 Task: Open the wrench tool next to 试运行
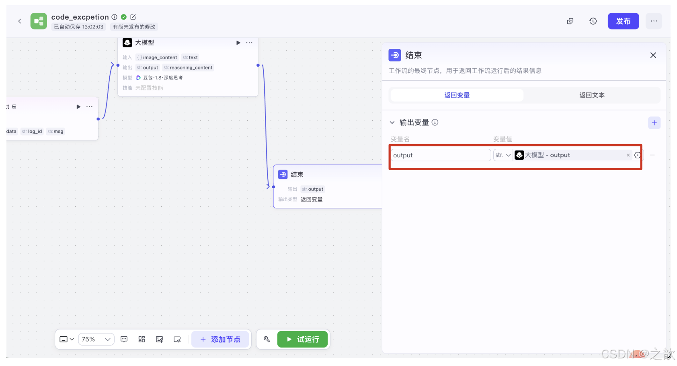(x=267, y=339)
